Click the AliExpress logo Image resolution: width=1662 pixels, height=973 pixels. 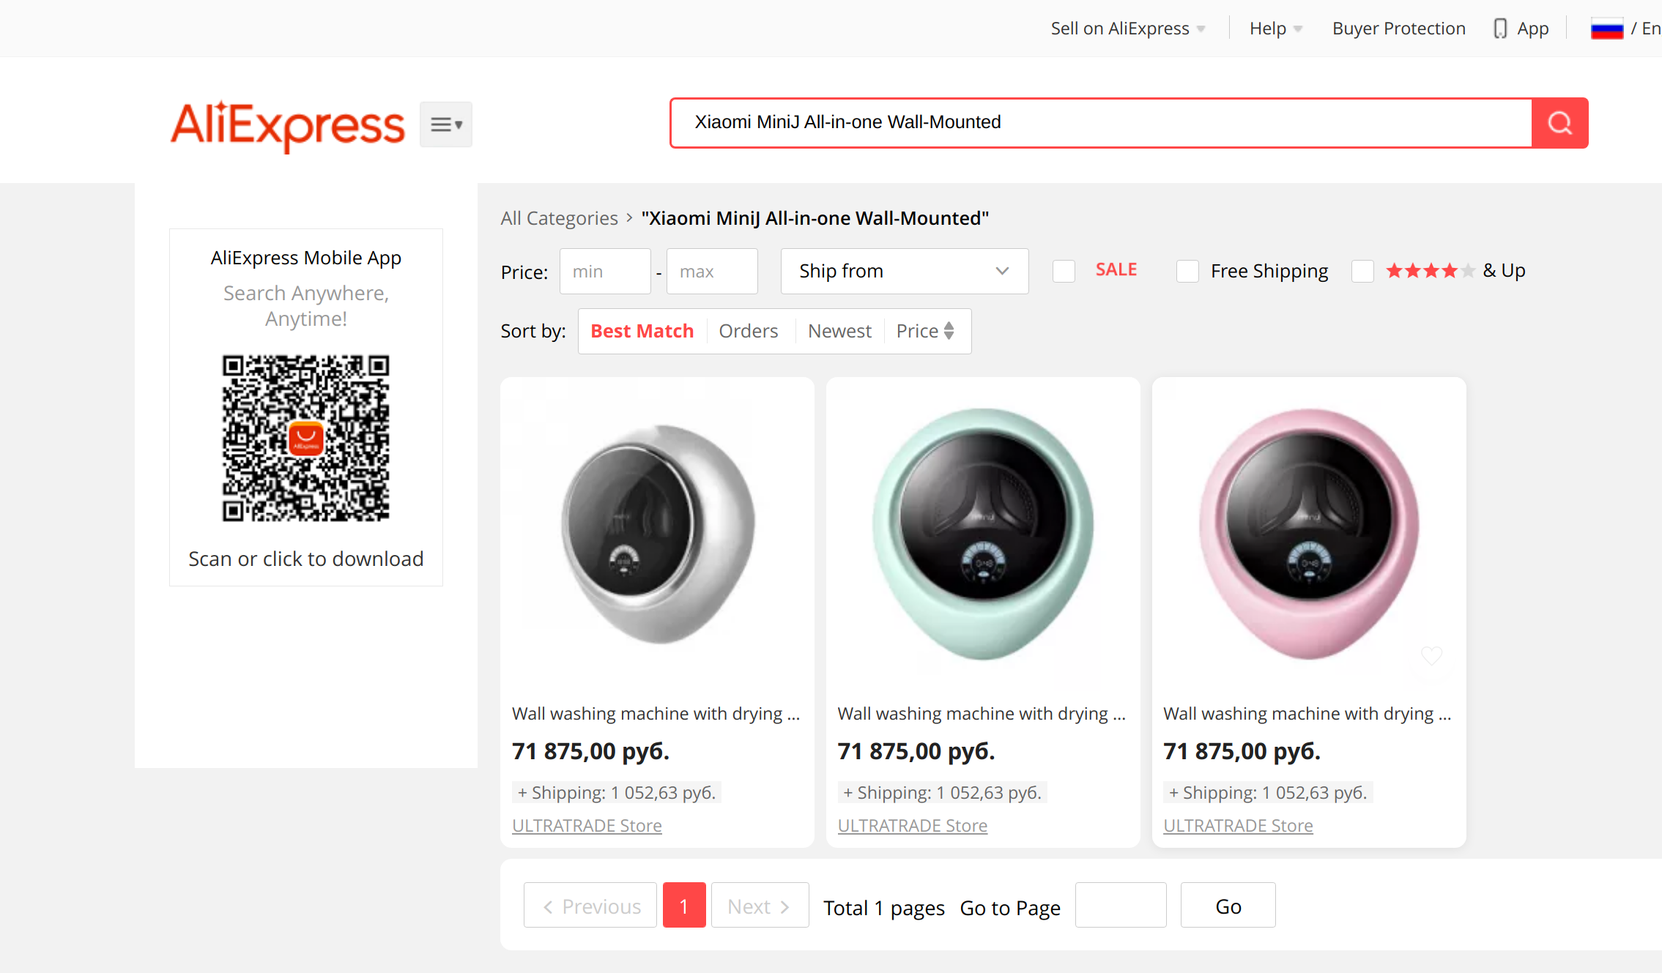click(287, 125)
